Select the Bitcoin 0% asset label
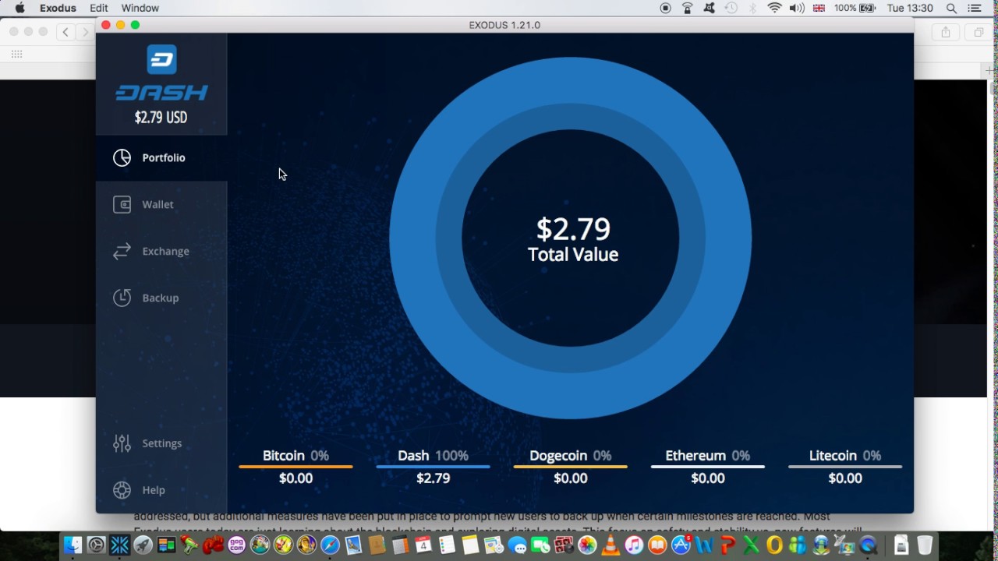998x561 pixels. pyautogui.click(x=296, y=456)
